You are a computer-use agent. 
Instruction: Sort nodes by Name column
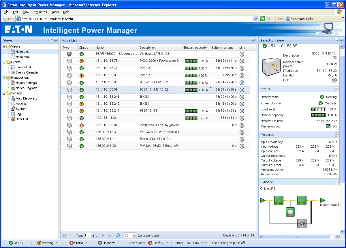pos(116,48)
